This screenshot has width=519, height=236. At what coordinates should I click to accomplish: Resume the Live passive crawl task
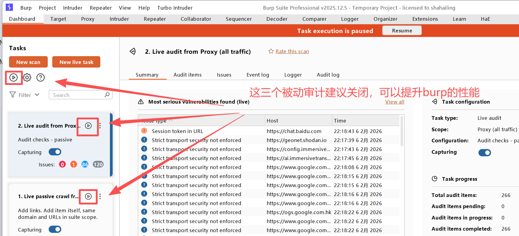click(88, 196)
